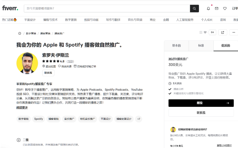Viewport: 238px width, 148px height.
Task: Click the share gig icon button
Action: [223, 32]
